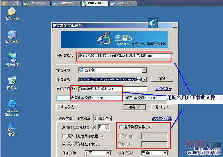Image resolution: width=223 pixels, height=157 pixels.
Task: Open the 我的电脑 desktop icon
Action: pos(12,37)
